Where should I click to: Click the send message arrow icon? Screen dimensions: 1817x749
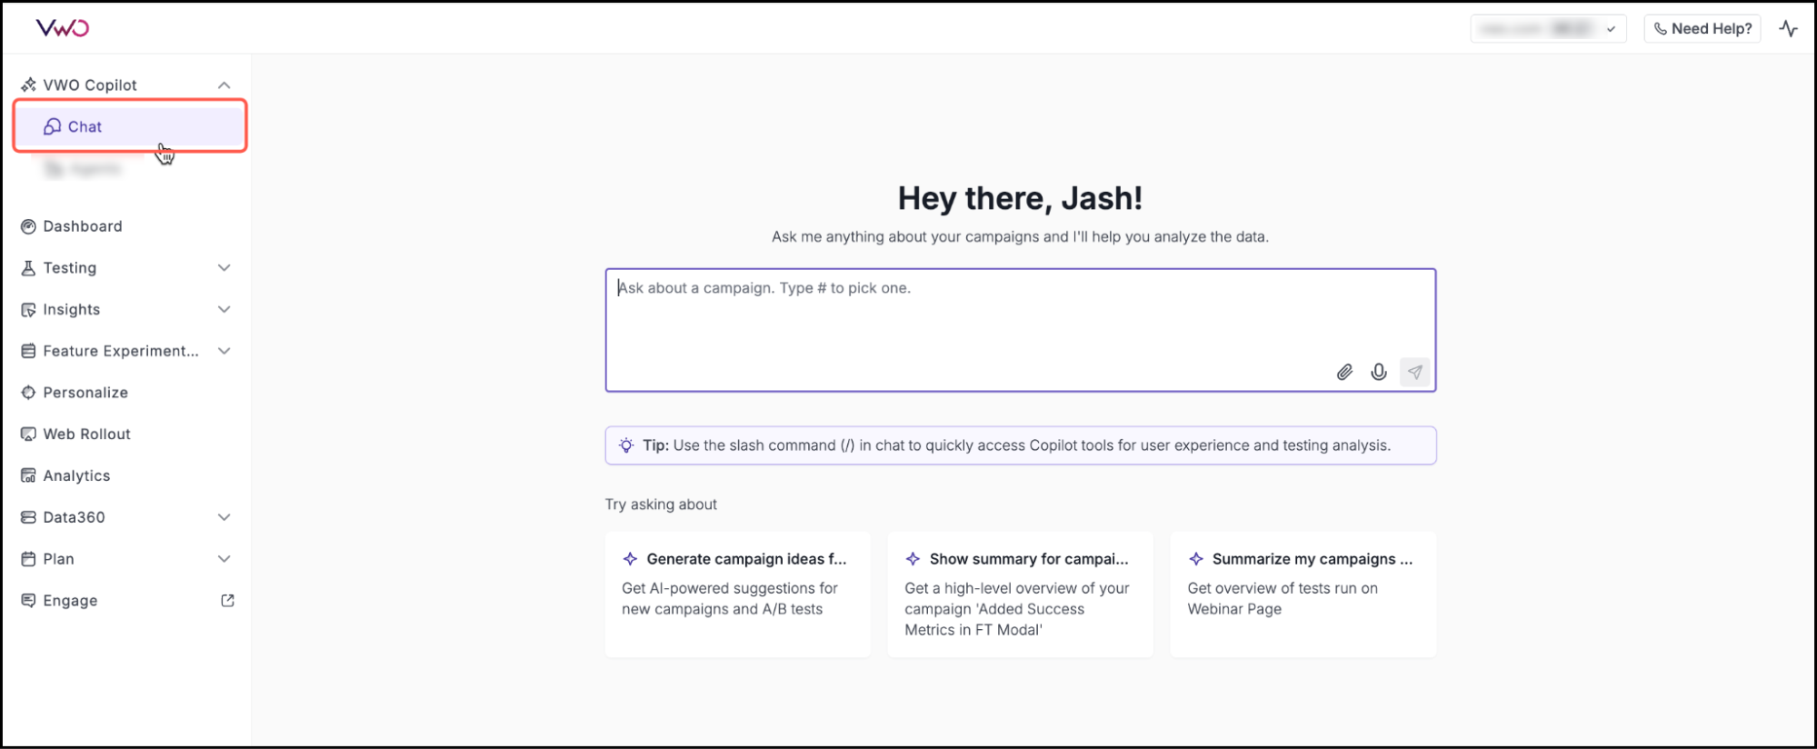[1414, 372]
